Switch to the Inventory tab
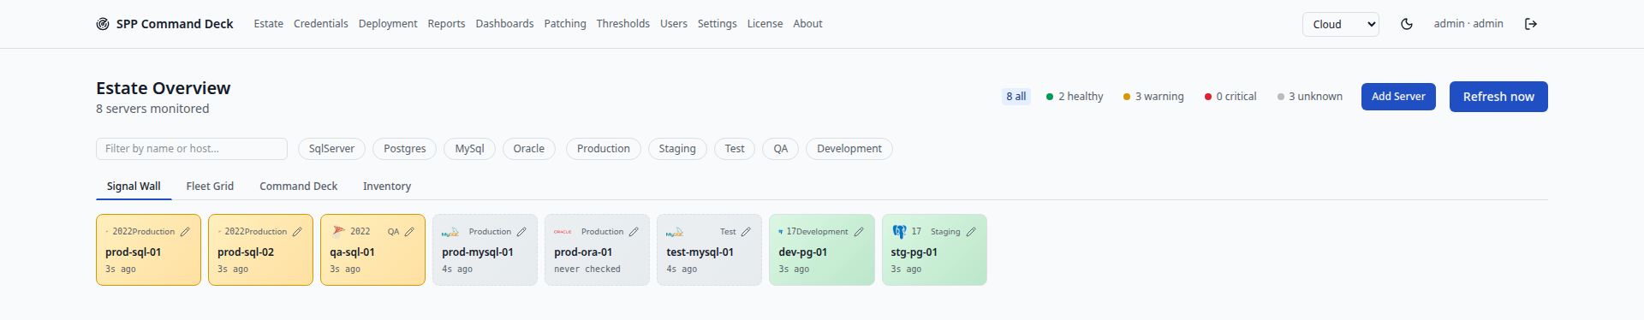The height and width of the screenshot is (320, 1644). (x=387, y=187)
